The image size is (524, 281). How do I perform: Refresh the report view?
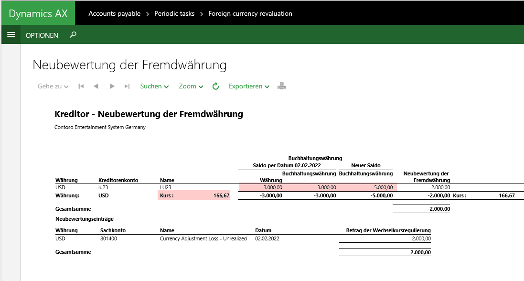pos(215,86)
